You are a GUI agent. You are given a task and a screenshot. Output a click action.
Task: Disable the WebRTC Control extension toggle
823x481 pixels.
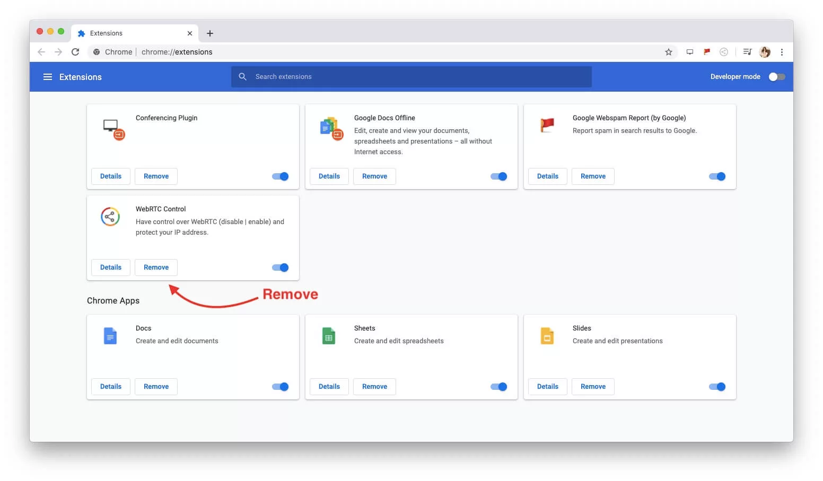click(280, 268)
